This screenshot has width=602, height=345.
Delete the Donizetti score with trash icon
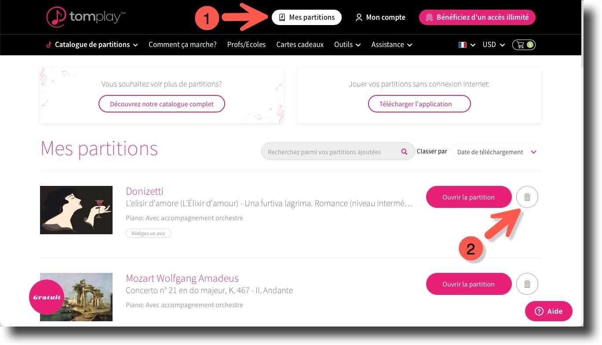coord(527,197)
